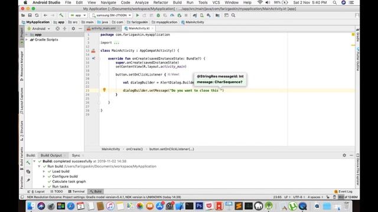The image size is (378, 212).
Task: Click the Open folder toolbar icon
Action: (23, 15)
